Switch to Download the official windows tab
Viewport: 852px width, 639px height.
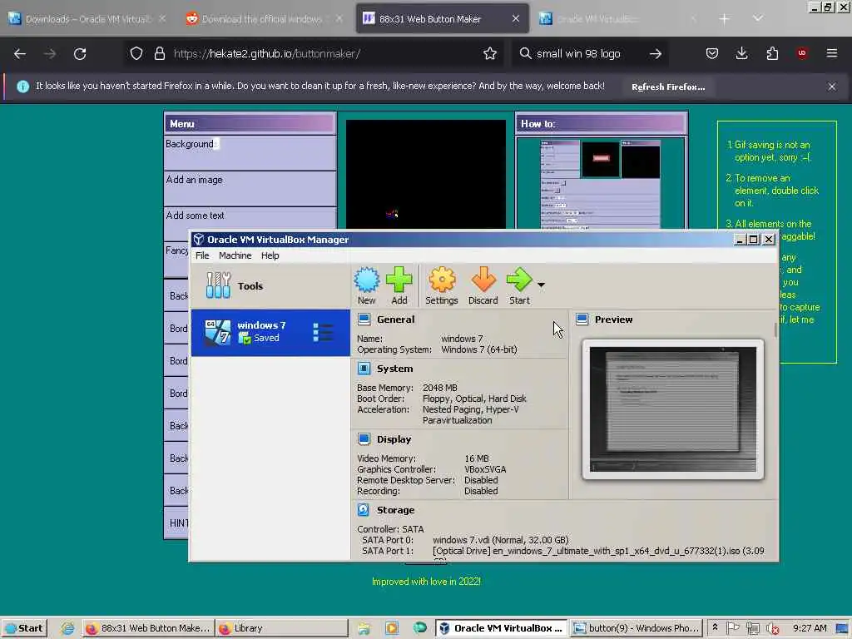(262, 19)
